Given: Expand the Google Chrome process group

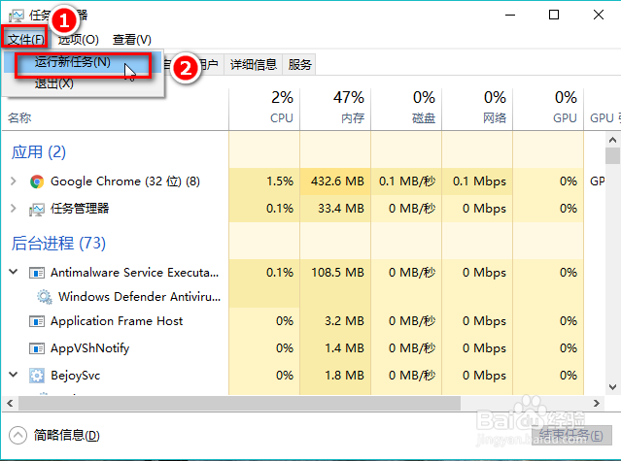Looking at the screenshot, I should (13, 181).
